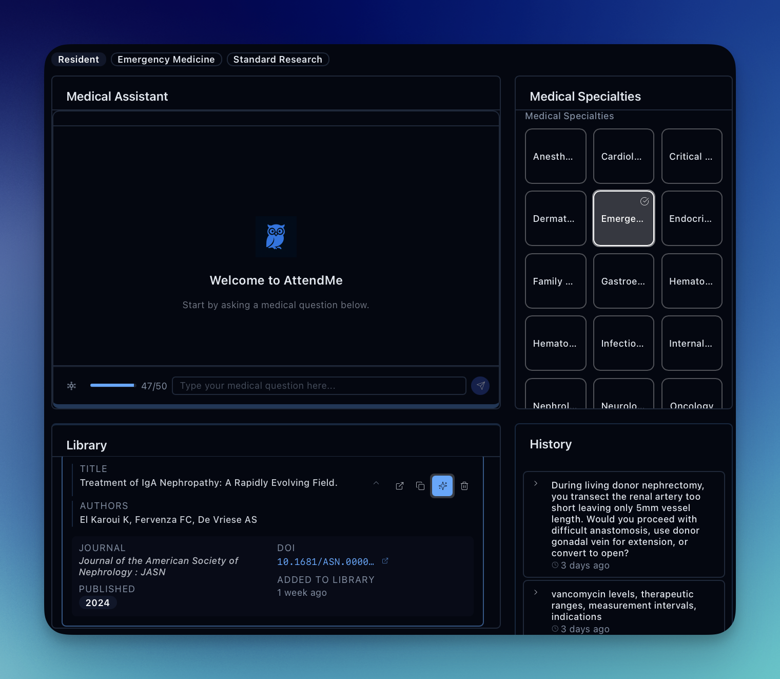This screenshot has height=679, width=780.
Task: Focus the medical question input field
Action: (x=319, y=386)
